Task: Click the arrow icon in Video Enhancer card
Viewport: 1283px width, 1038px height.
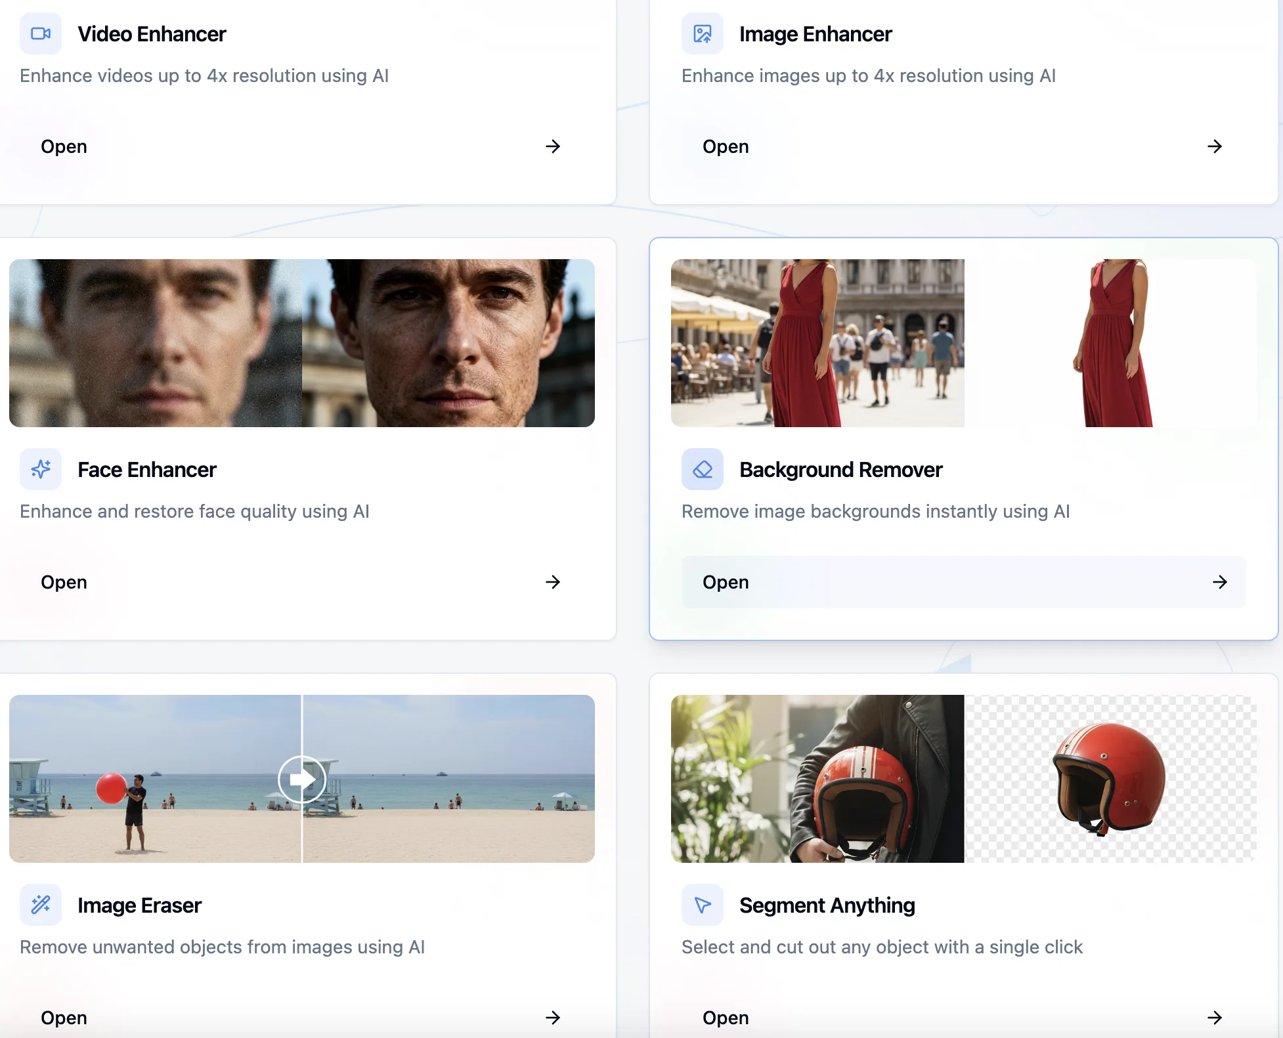Action: 553,146
